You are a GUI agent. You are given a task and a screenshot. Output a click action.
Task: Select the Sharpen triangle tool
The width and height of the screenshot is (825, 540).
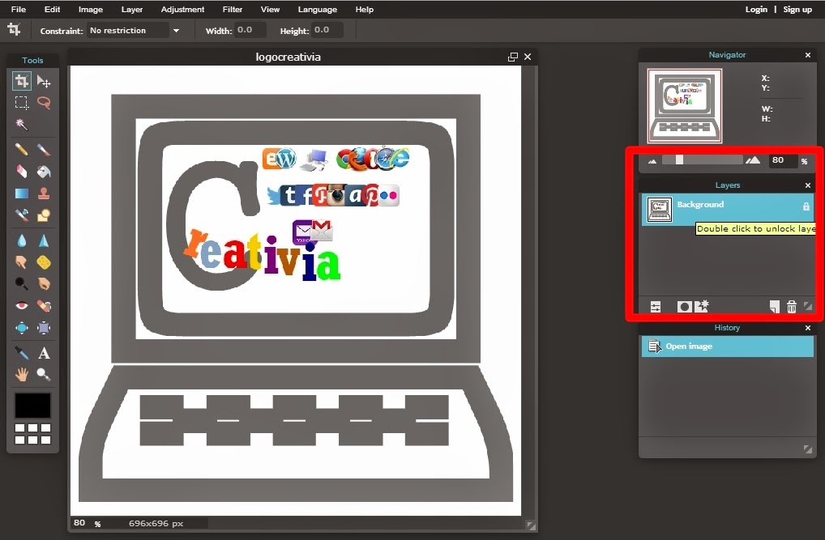(44, 240)
